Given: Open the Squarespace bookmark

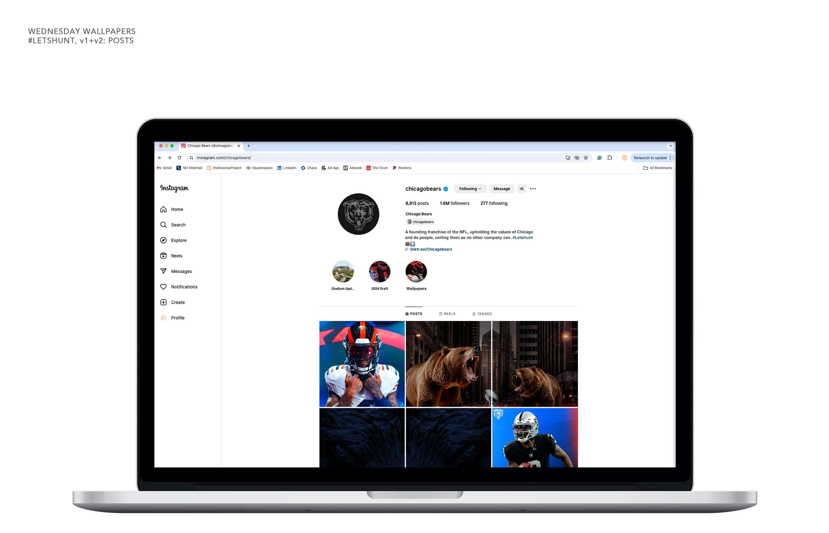Looking at the screenshot, I should (260, 168).
